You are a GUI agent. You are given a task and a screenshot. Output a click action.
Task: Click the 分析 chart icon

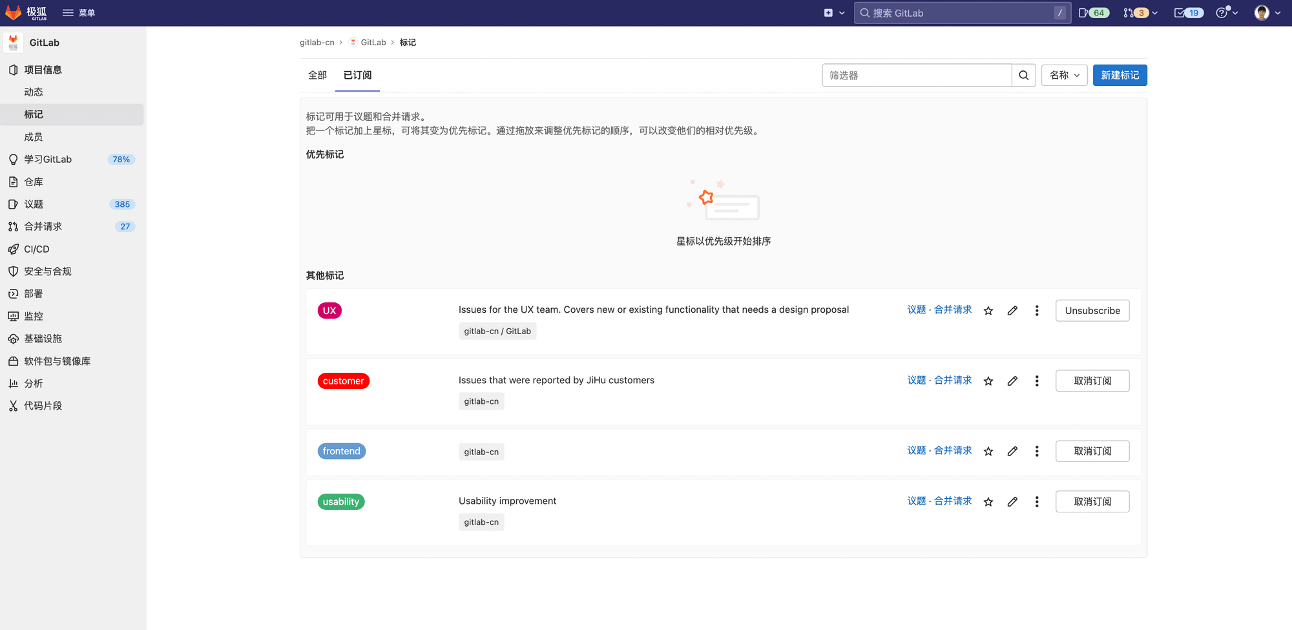click(x=13, y=384)
